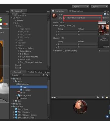
Task: Pick Main Color with the eyedropper icon
Action: 108,22
